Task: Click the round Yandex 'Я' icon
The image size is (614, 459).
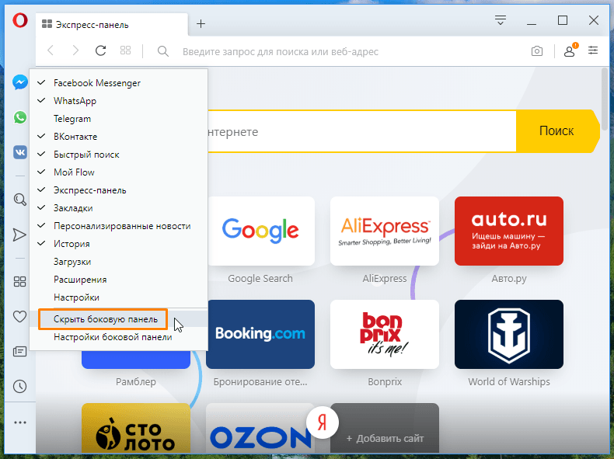Action: coord(323,422)
